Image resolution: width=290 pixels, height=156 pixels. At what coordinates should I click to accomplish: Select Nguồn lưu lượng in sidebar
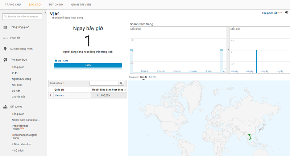tap(21, 79)
